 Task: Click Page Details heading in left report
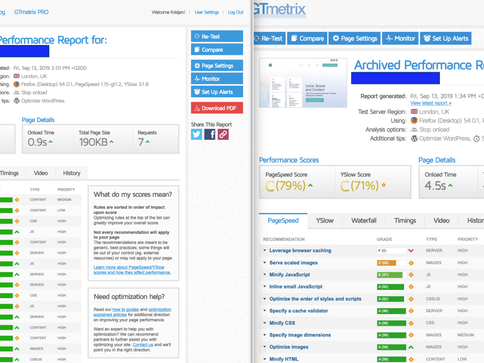coord(38,120)
